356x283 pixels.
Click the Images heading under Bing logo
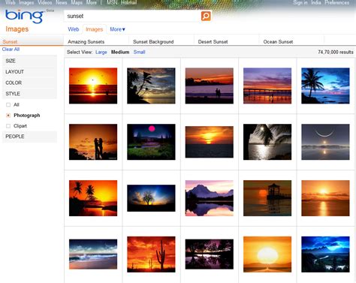click(17, 29)
